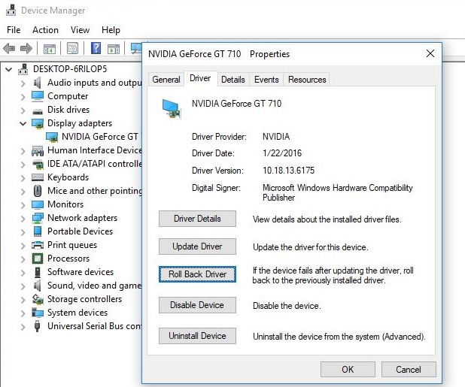This screenshot has height=387, width=465.
Task: Open the Help menu
Action: click(x=111, y=30)
